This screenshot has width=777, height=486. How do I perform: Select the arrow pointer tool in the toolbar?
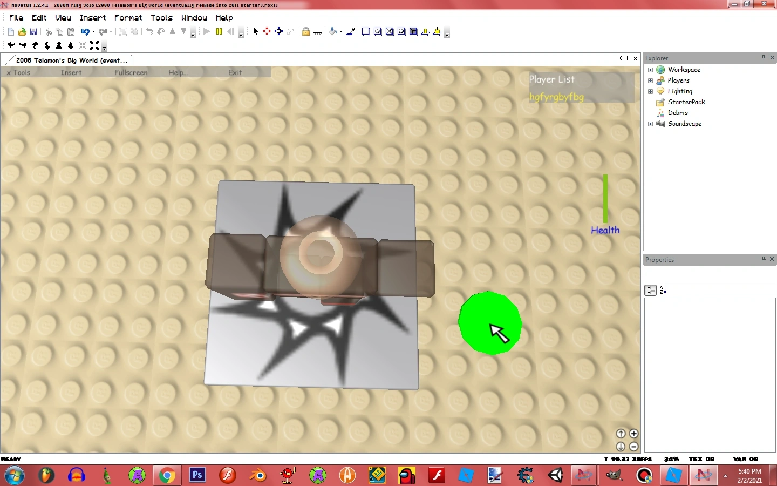click(256, 32)
